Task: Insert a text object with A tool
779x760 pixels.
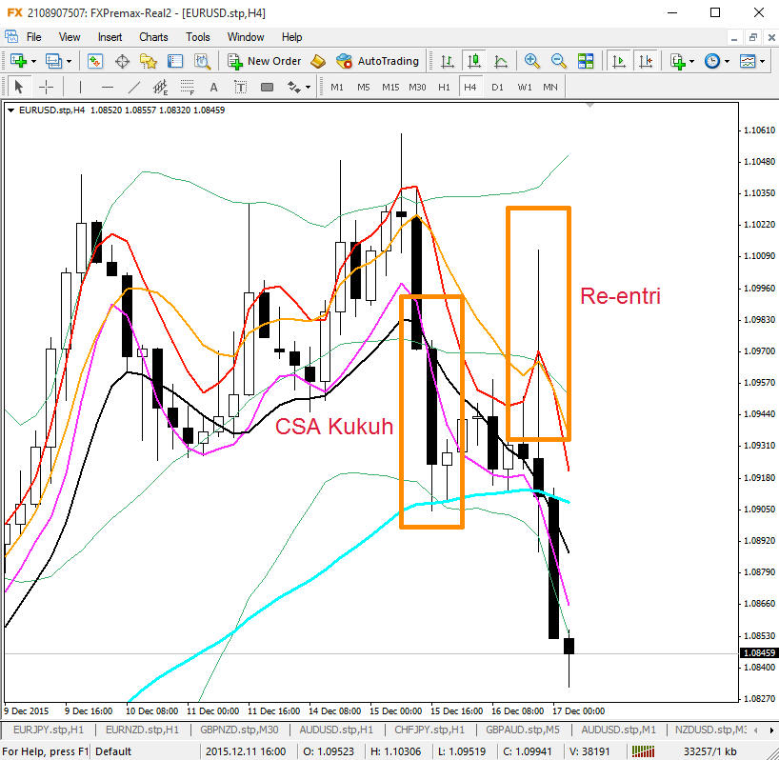Action: point(213,88)
